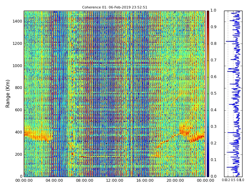Click the 0.2 tick label under the side plot
250x188 pixels.
coord(228,180)
